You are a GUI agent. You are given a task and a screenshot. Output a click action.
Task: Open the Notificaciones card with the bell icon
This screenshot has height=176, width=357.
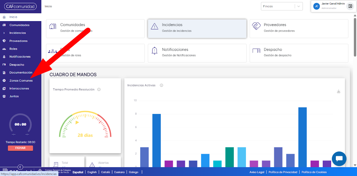point(197,53)
